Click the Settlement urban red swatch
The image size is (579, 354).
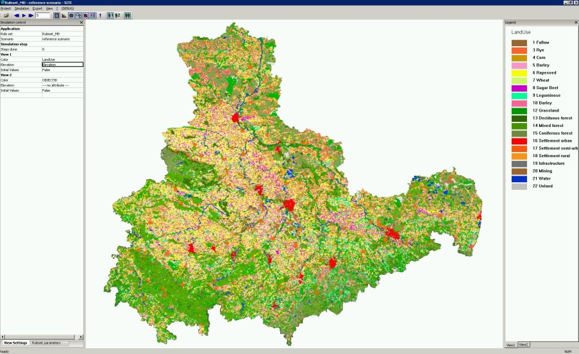click(519, 141)
